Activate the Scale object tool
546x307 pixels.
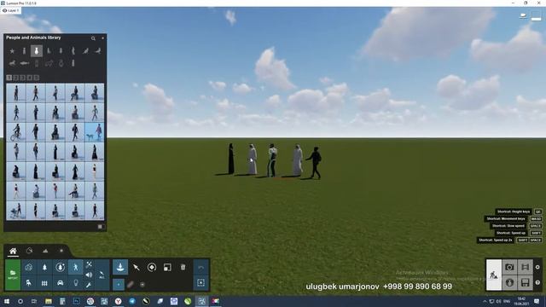(x=167, y=267)
